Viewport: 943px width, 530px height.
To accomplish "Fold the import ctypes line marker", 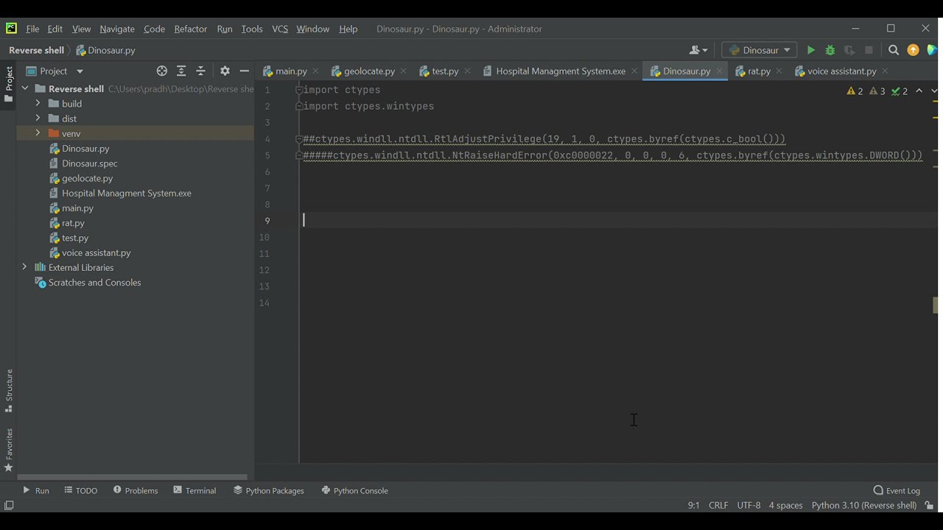I will pos(299,90).
